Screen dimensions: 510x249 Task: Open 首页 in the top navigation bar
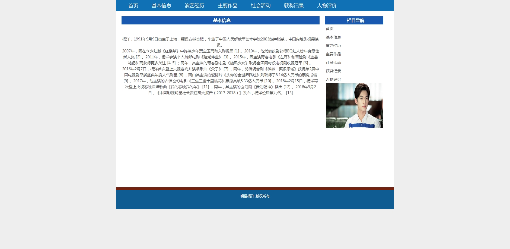click(133, 6)
